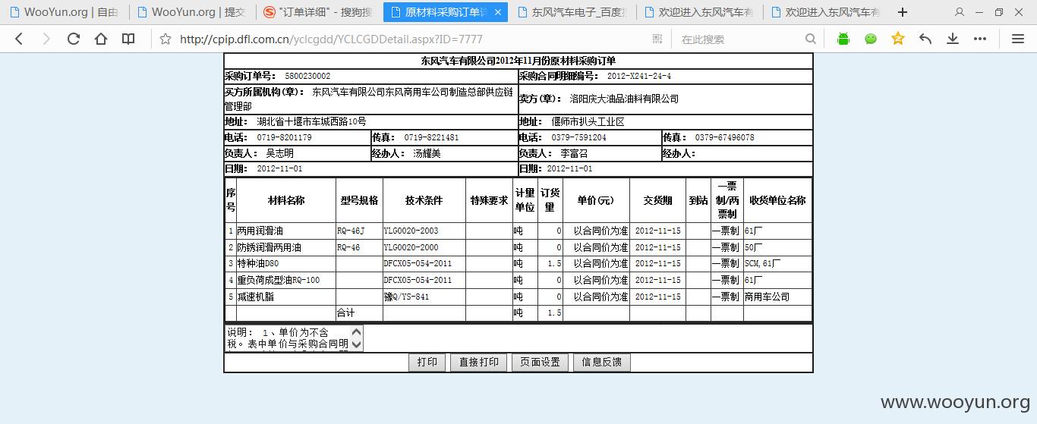Show QR code icon in address bar

pos(657,39)
